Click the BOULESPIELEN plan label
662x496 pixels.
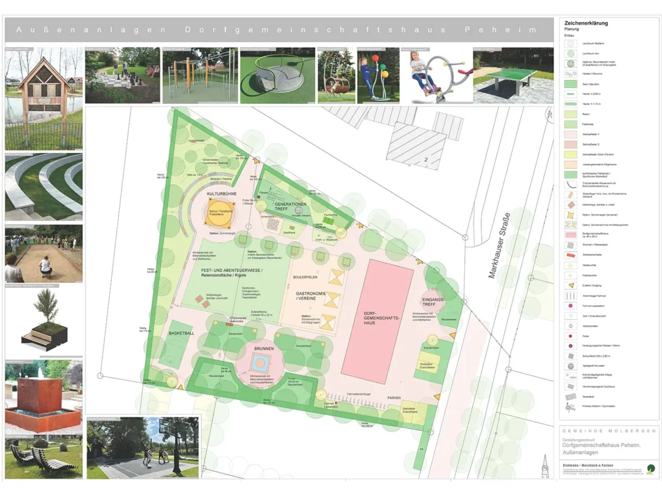[305, 277]
